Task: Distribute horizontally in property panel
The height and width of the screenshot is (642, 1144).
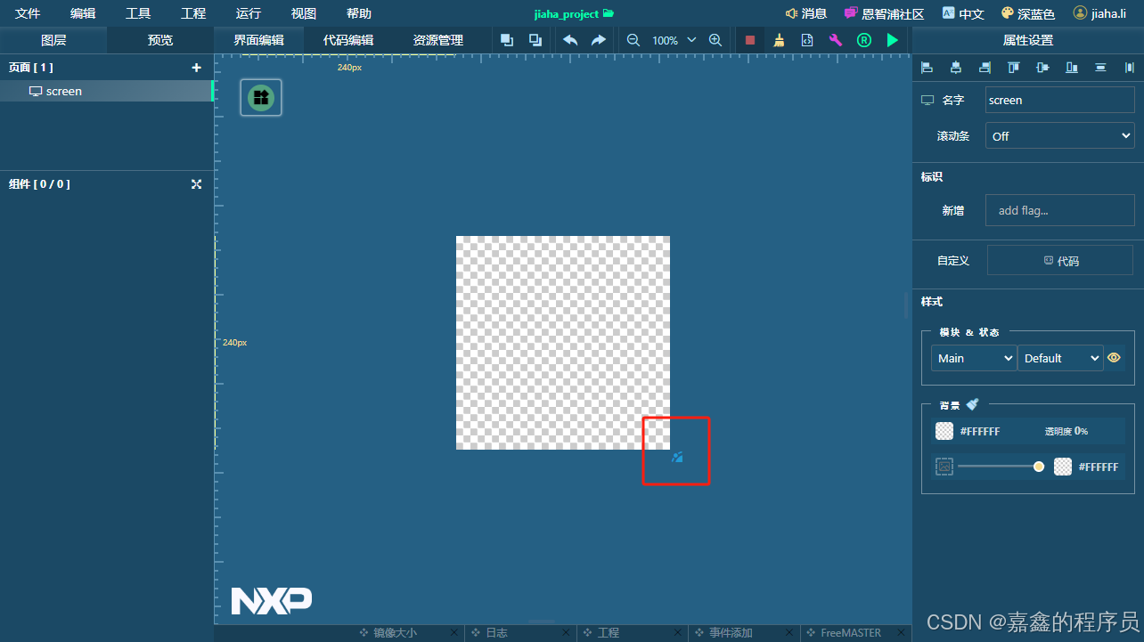Action: (1130, 67)
